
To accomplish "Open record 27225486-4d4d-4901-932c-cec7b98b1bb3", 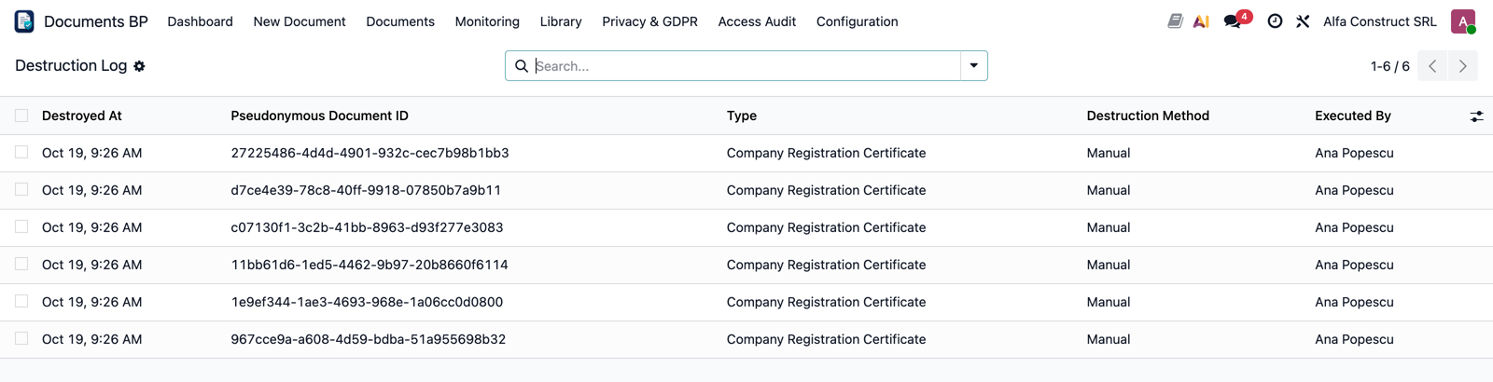I will [370, 153].
